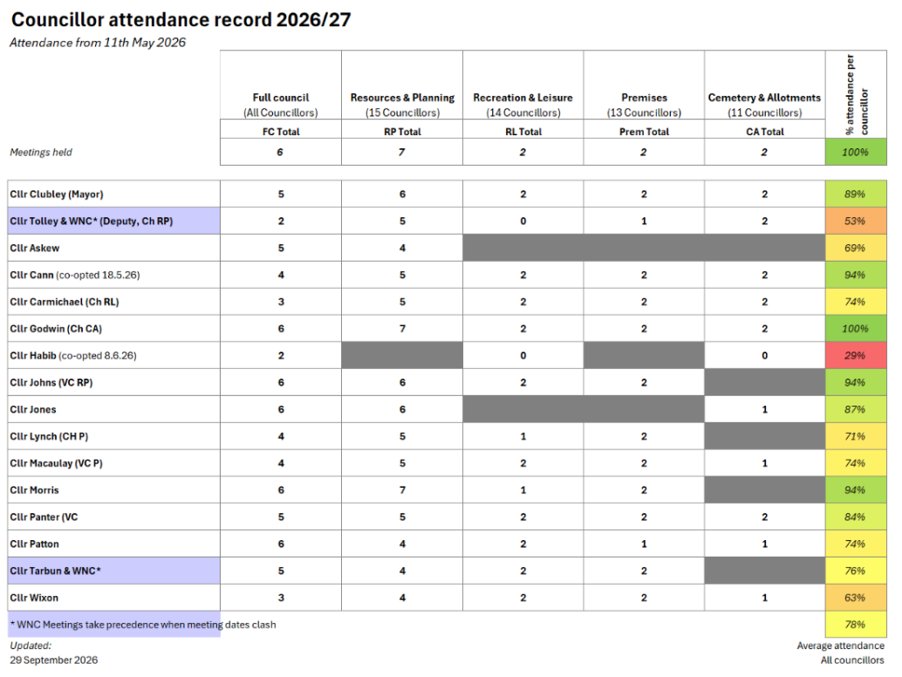Click the greyed Resources & Planning cell for Cllr Habib
This screenshot has height=677, width=902.
tap(402, 355)
